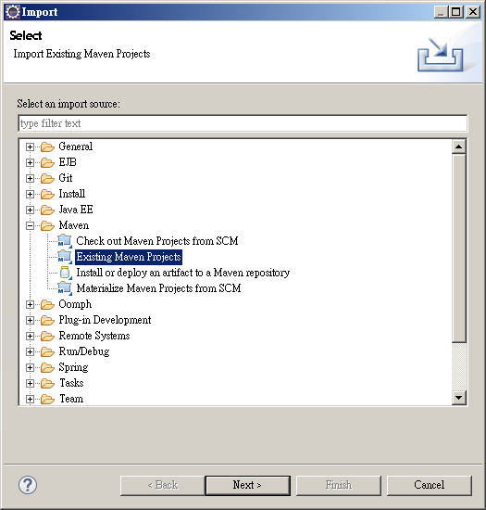Select the Run/Debug label
This screenshot has height=510, width=486.
coord(83,351)
